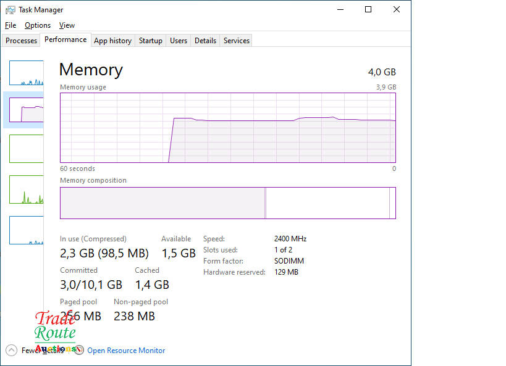The width and height of the screenshot is (506, 366).
Task: Switch to the Processes tab
Action: [x=22, y=41]
